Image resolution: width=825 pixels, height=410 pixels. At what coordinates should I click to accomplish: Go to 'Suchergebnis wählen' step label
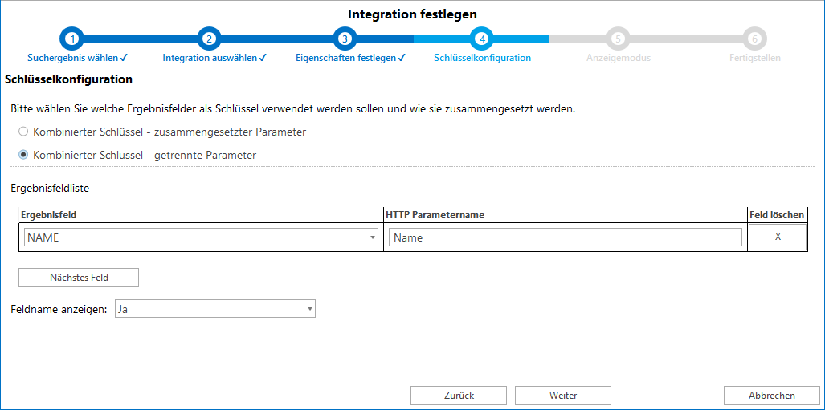[77, 58]
